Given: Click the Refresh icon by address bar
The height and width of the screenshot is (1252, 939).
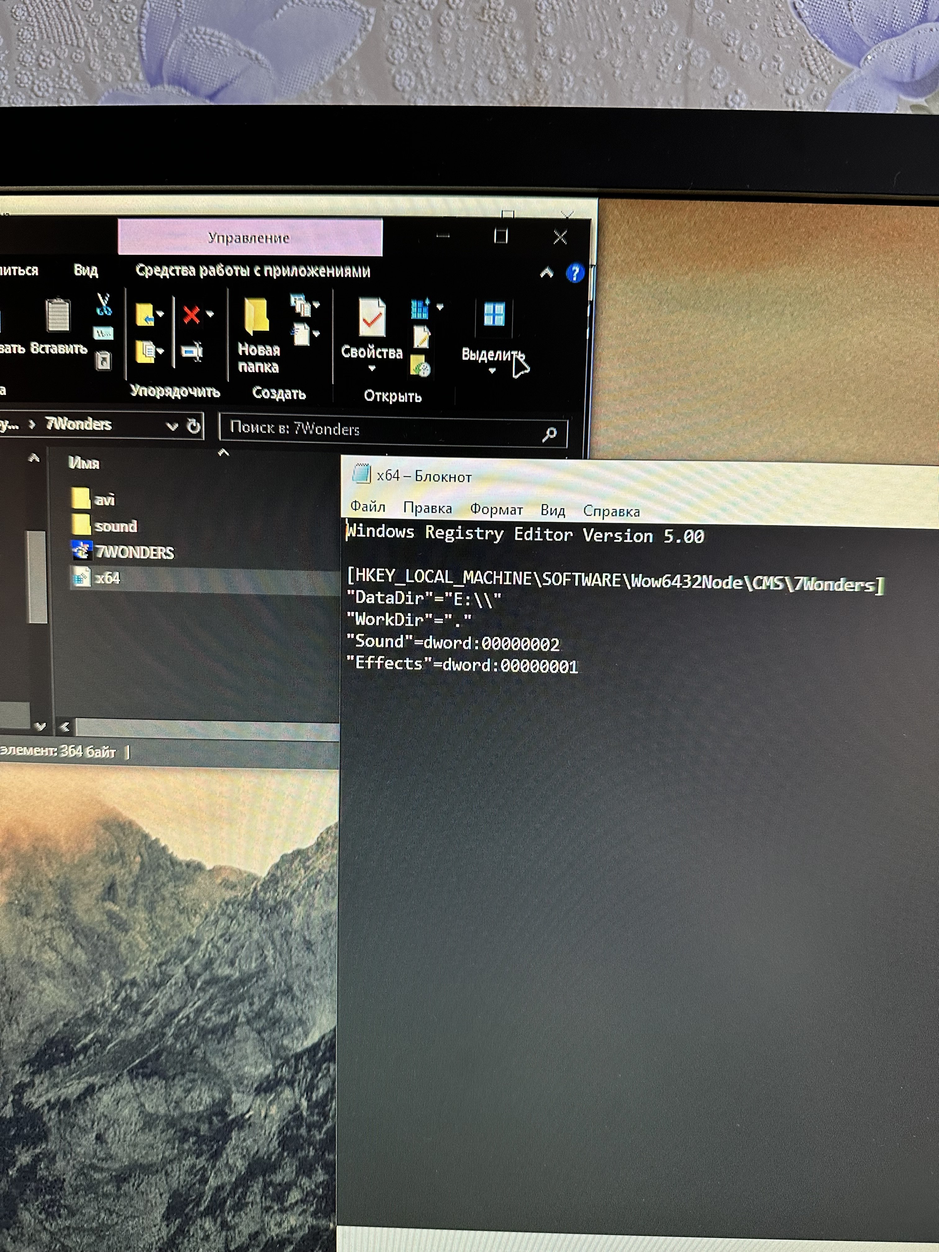Looking at the screenshot, I should (193, 426).
